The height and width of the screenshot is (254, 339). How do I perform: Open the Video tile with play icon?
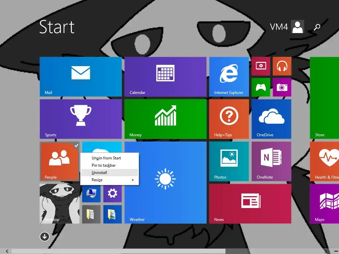tap(261, 66)
